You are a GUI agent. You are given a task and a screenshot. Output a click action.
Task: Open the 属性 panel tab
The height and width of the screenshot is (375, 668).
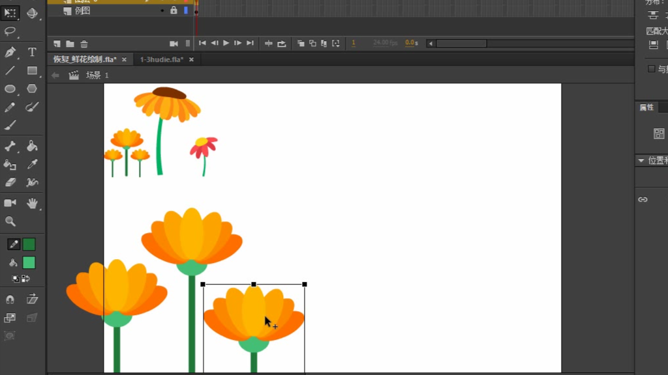646,107
